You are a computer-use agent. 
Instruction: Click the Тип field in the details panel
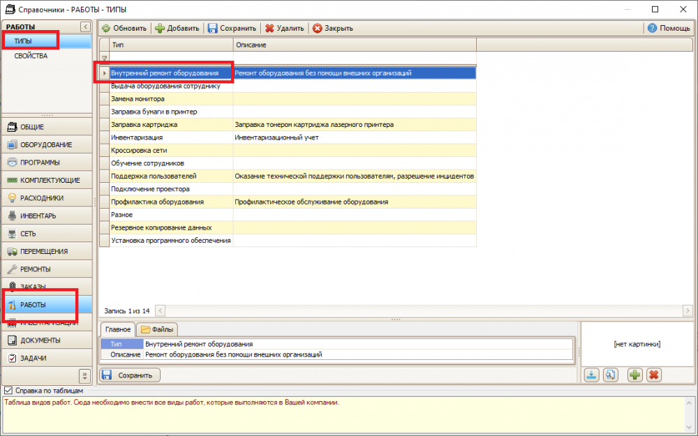coord(358,345)
